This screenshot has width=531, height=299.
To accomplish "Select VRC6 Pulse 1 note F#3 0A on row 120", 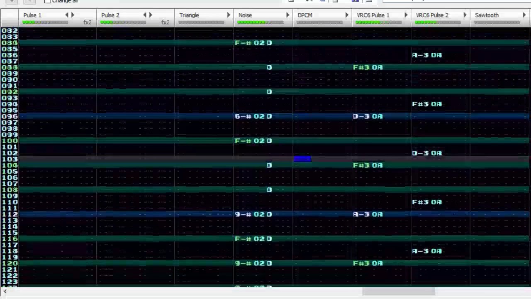I will 368,263.
